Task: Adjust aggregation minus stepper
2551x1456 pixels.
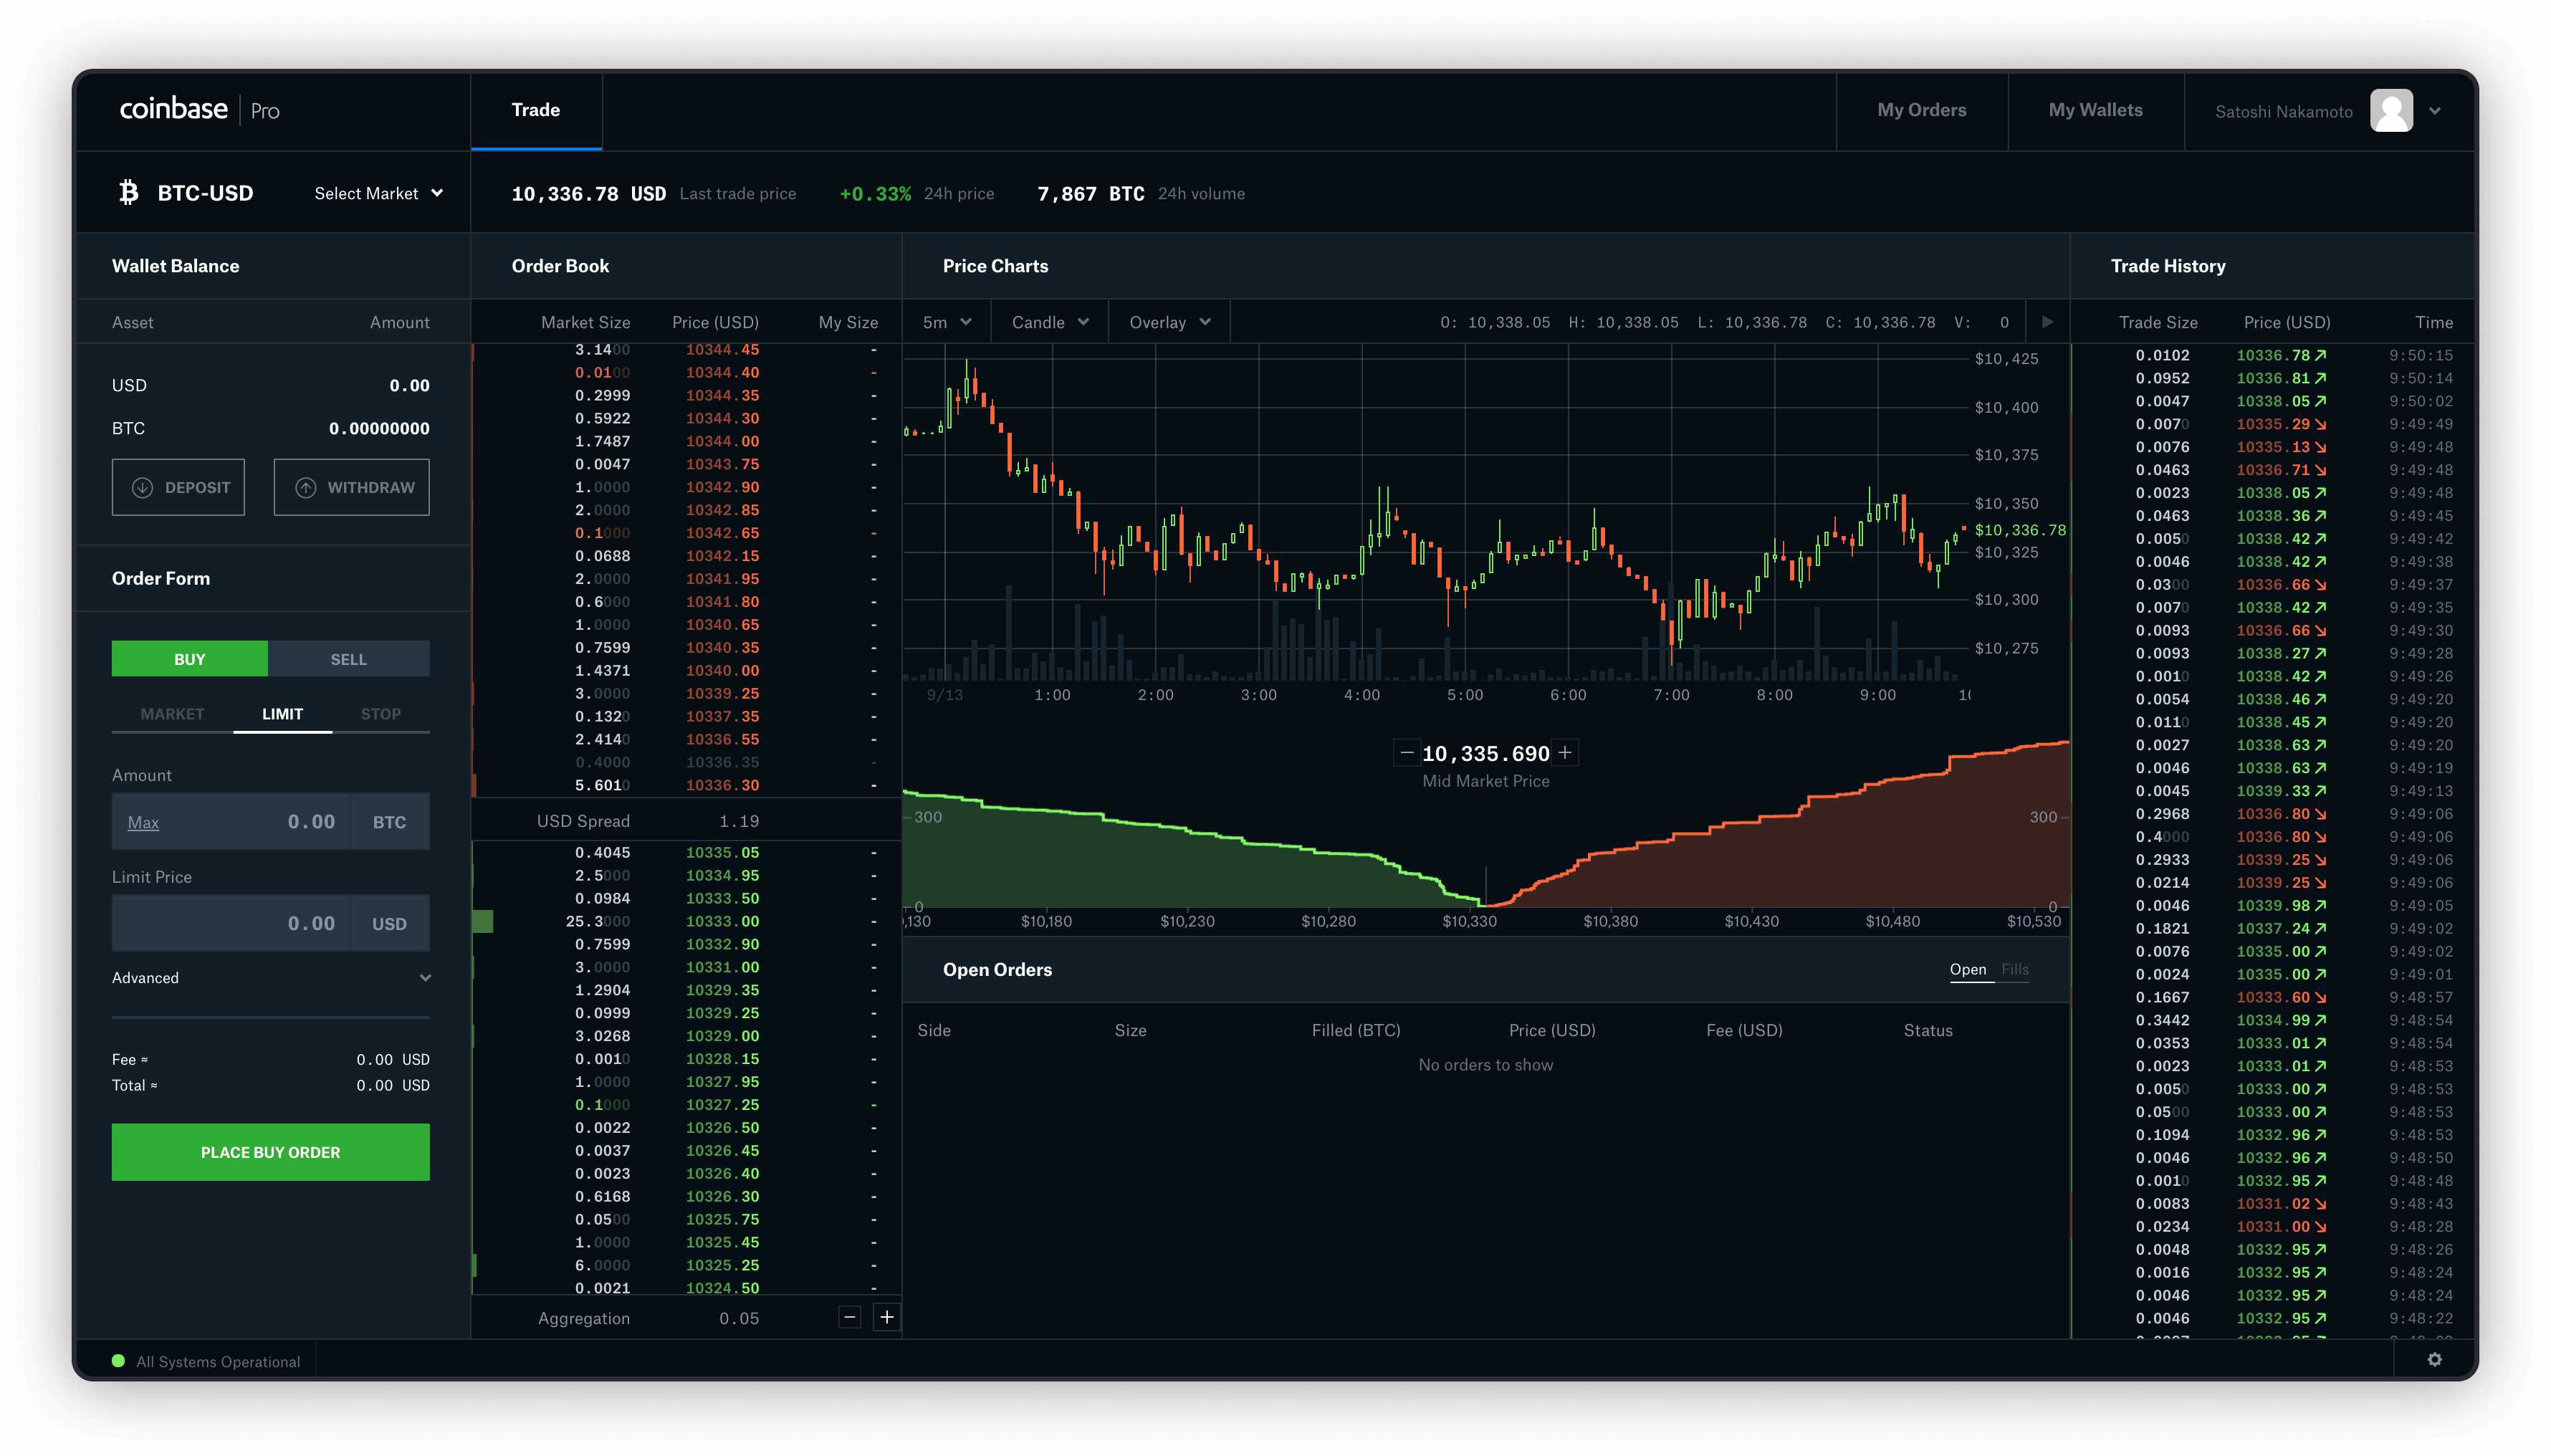Action: tap(848, 1318)
